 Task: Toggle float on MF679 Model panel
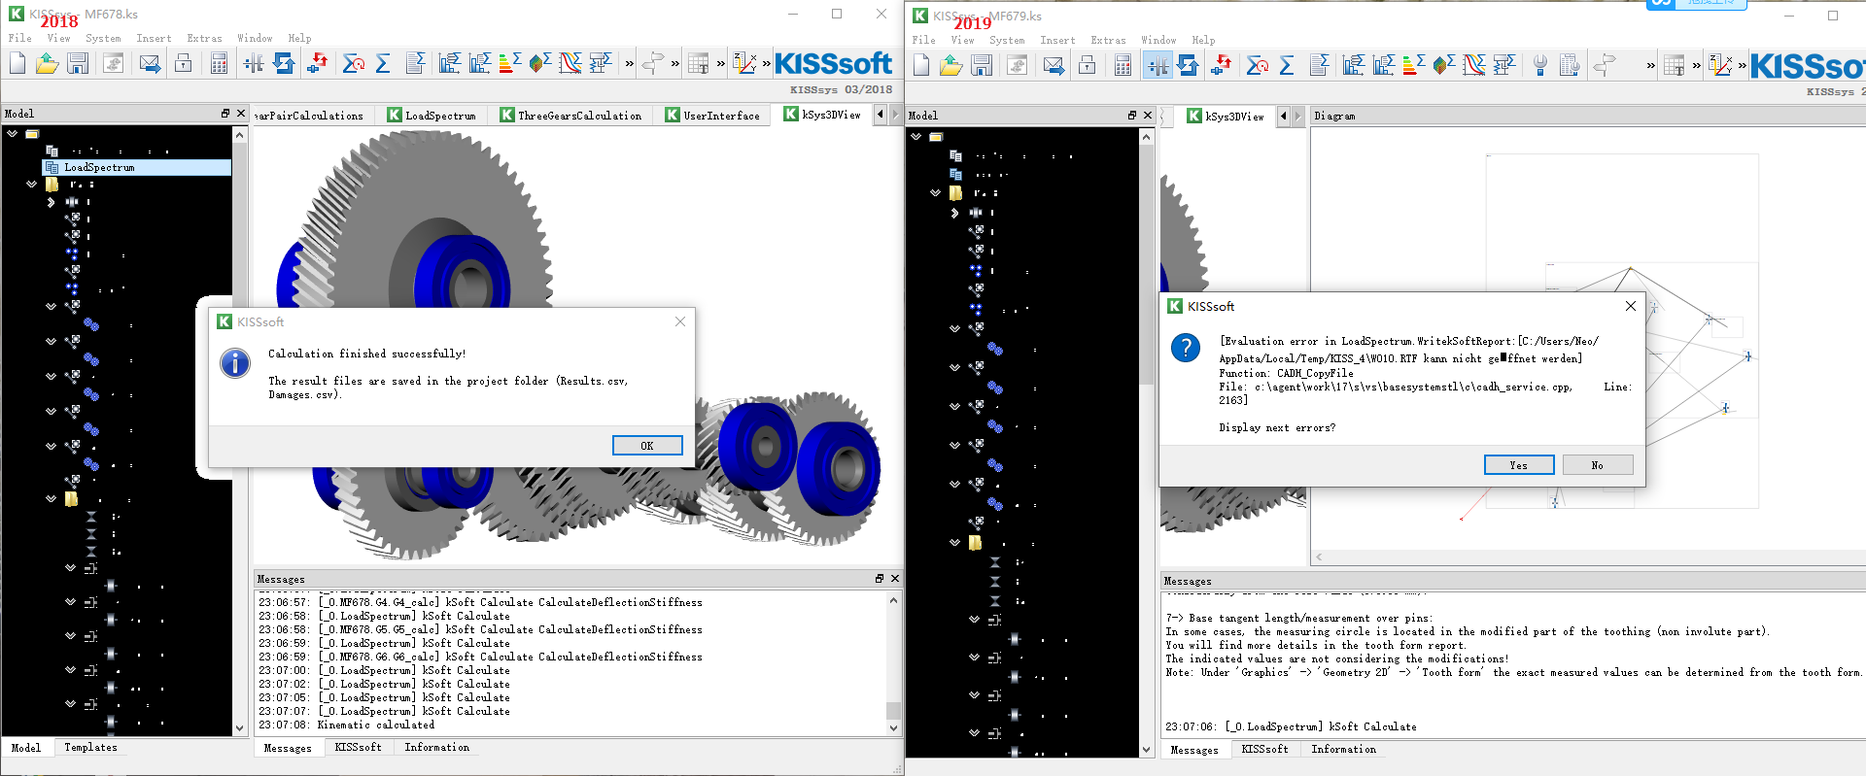pyautogui.click(x=1132, y=116)
